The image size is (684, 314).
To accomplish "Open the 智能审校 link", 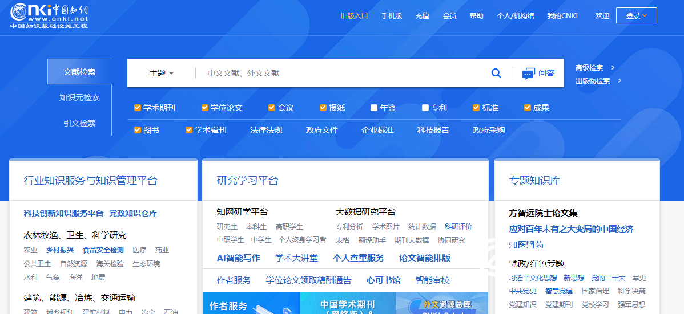I will (x=432, y=280).
